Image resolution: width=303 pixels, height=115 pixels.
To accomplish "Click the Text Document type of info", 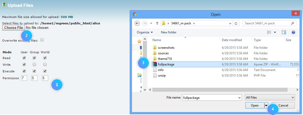I will [264, 70].
